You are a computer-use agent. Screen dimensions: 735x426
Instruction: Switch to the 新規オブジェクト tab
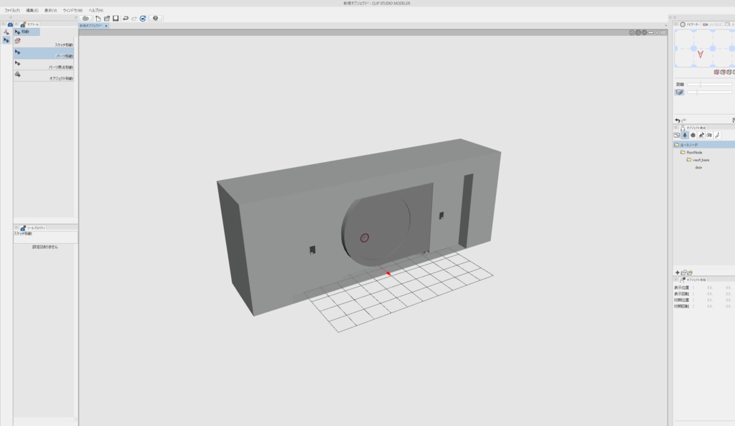coord(92,24)
